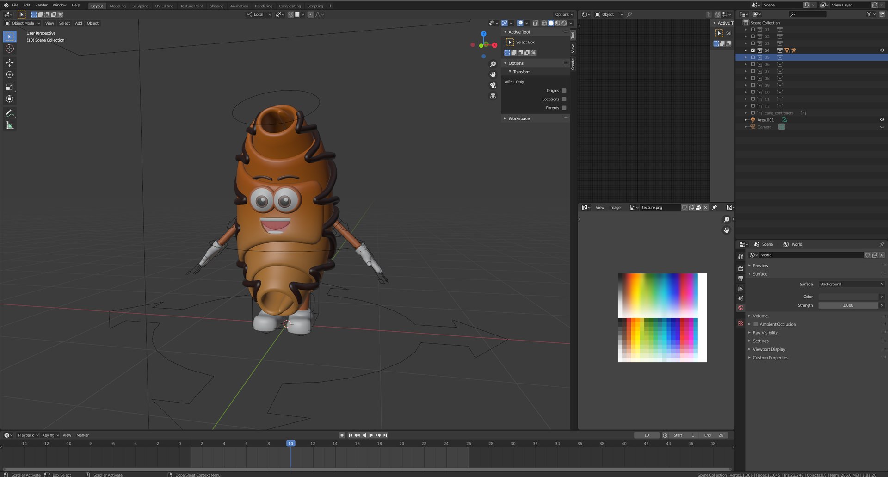Uncheck collection 04 in the outliner
888x477 pixels.
click(753, 50)
